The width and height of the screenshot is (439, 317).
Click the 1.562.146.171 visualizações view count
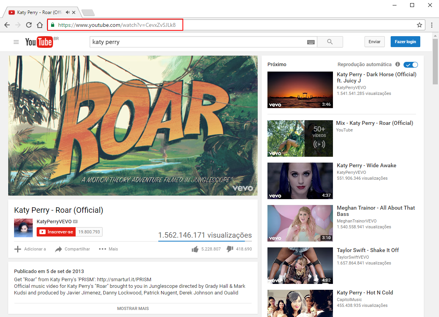point(205,235)
